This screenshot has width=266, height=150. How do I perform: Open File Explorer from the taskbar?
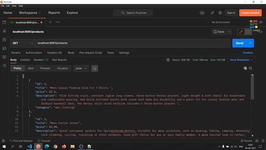(73, 146)
